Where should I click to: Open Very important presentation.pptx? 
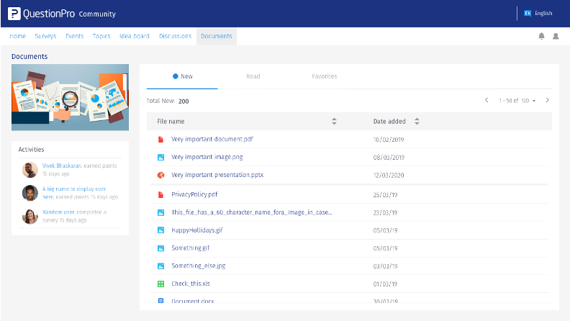pos(217,175)
